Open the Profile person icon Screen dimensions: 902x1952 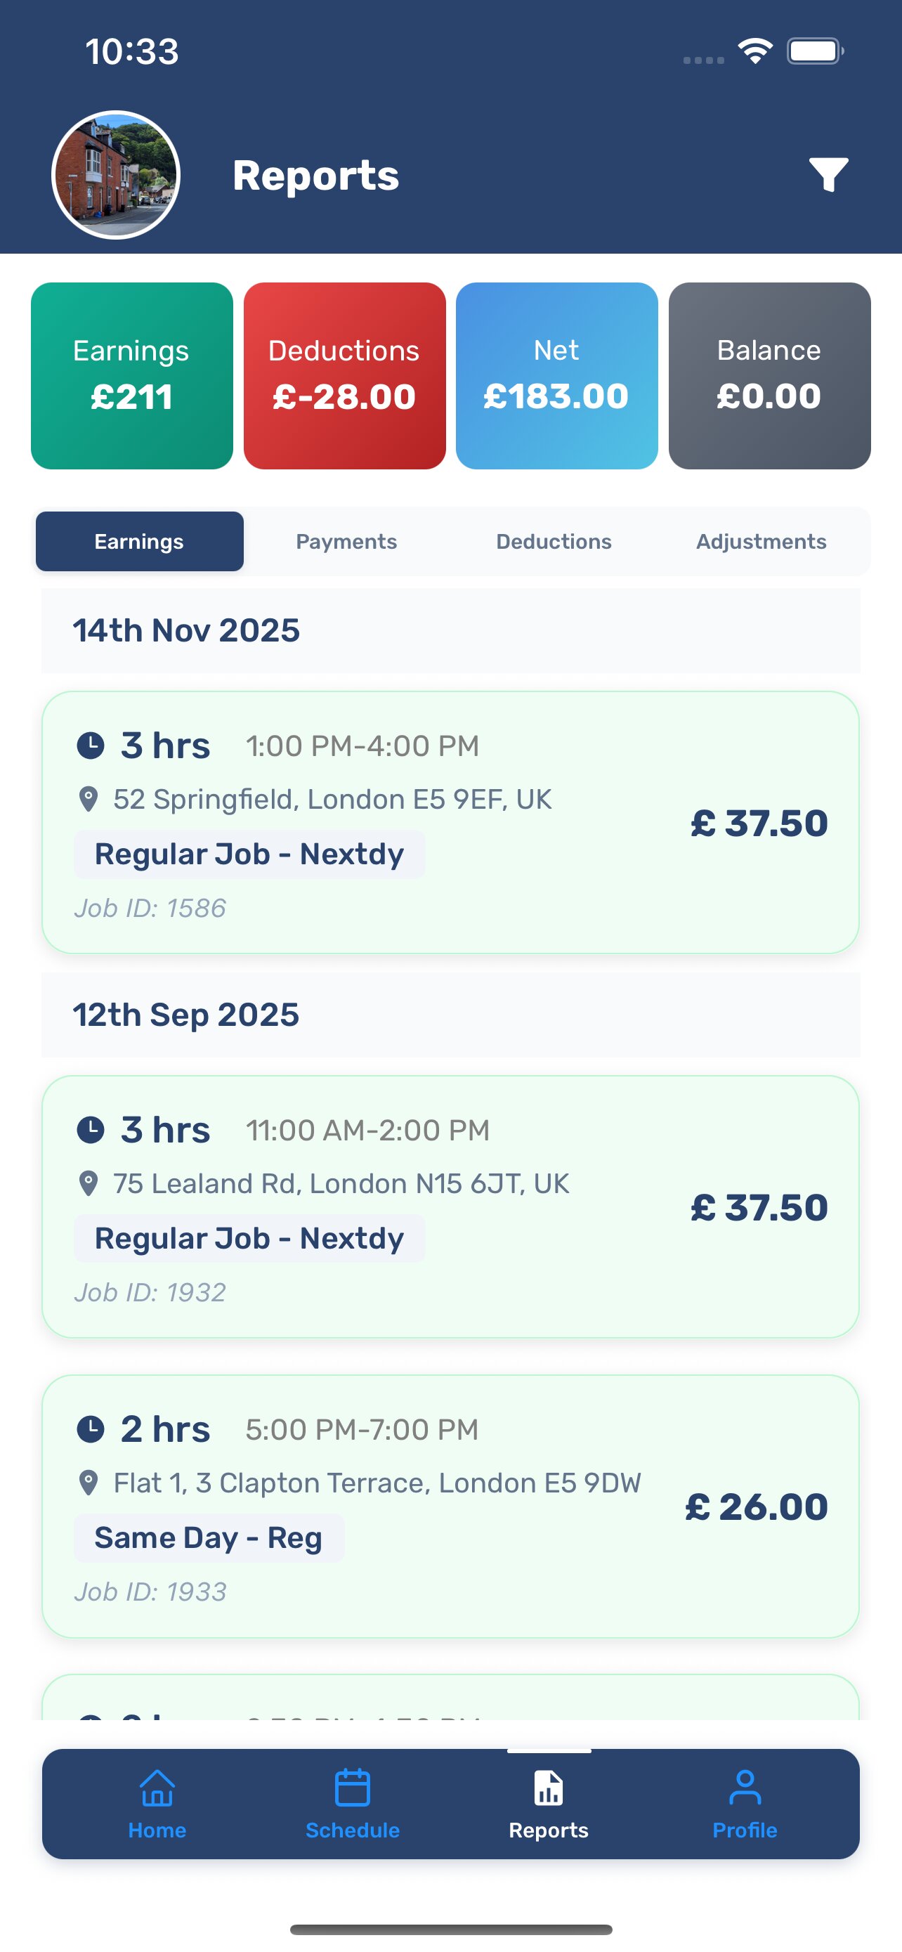745,1788
